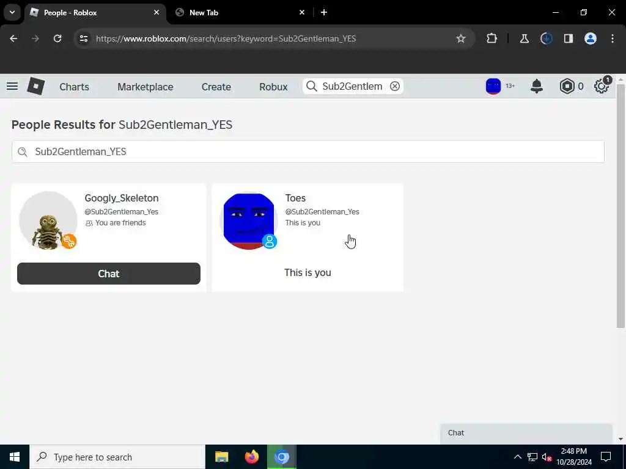Click the muted volume tray icon
This screenshot has height=469, width=626.
click(x=547, y=457)
